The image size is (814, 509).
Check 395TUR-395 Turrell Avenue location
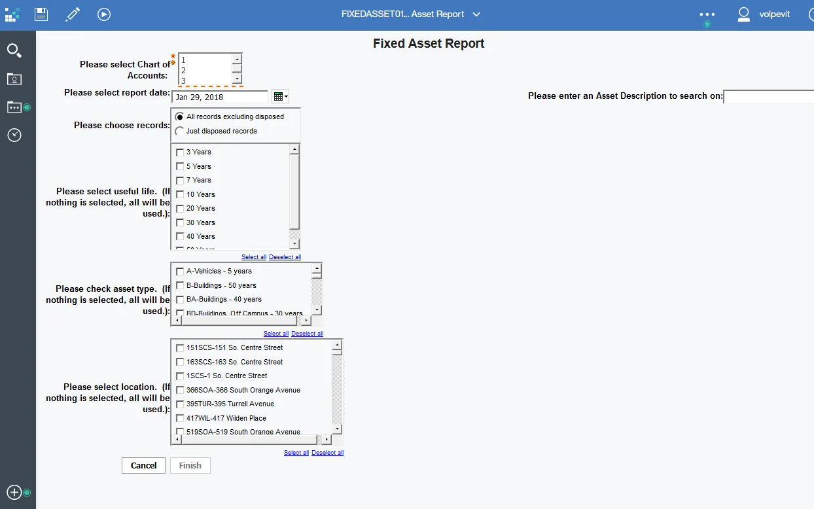pyautogui.click(x=180, y=404)
